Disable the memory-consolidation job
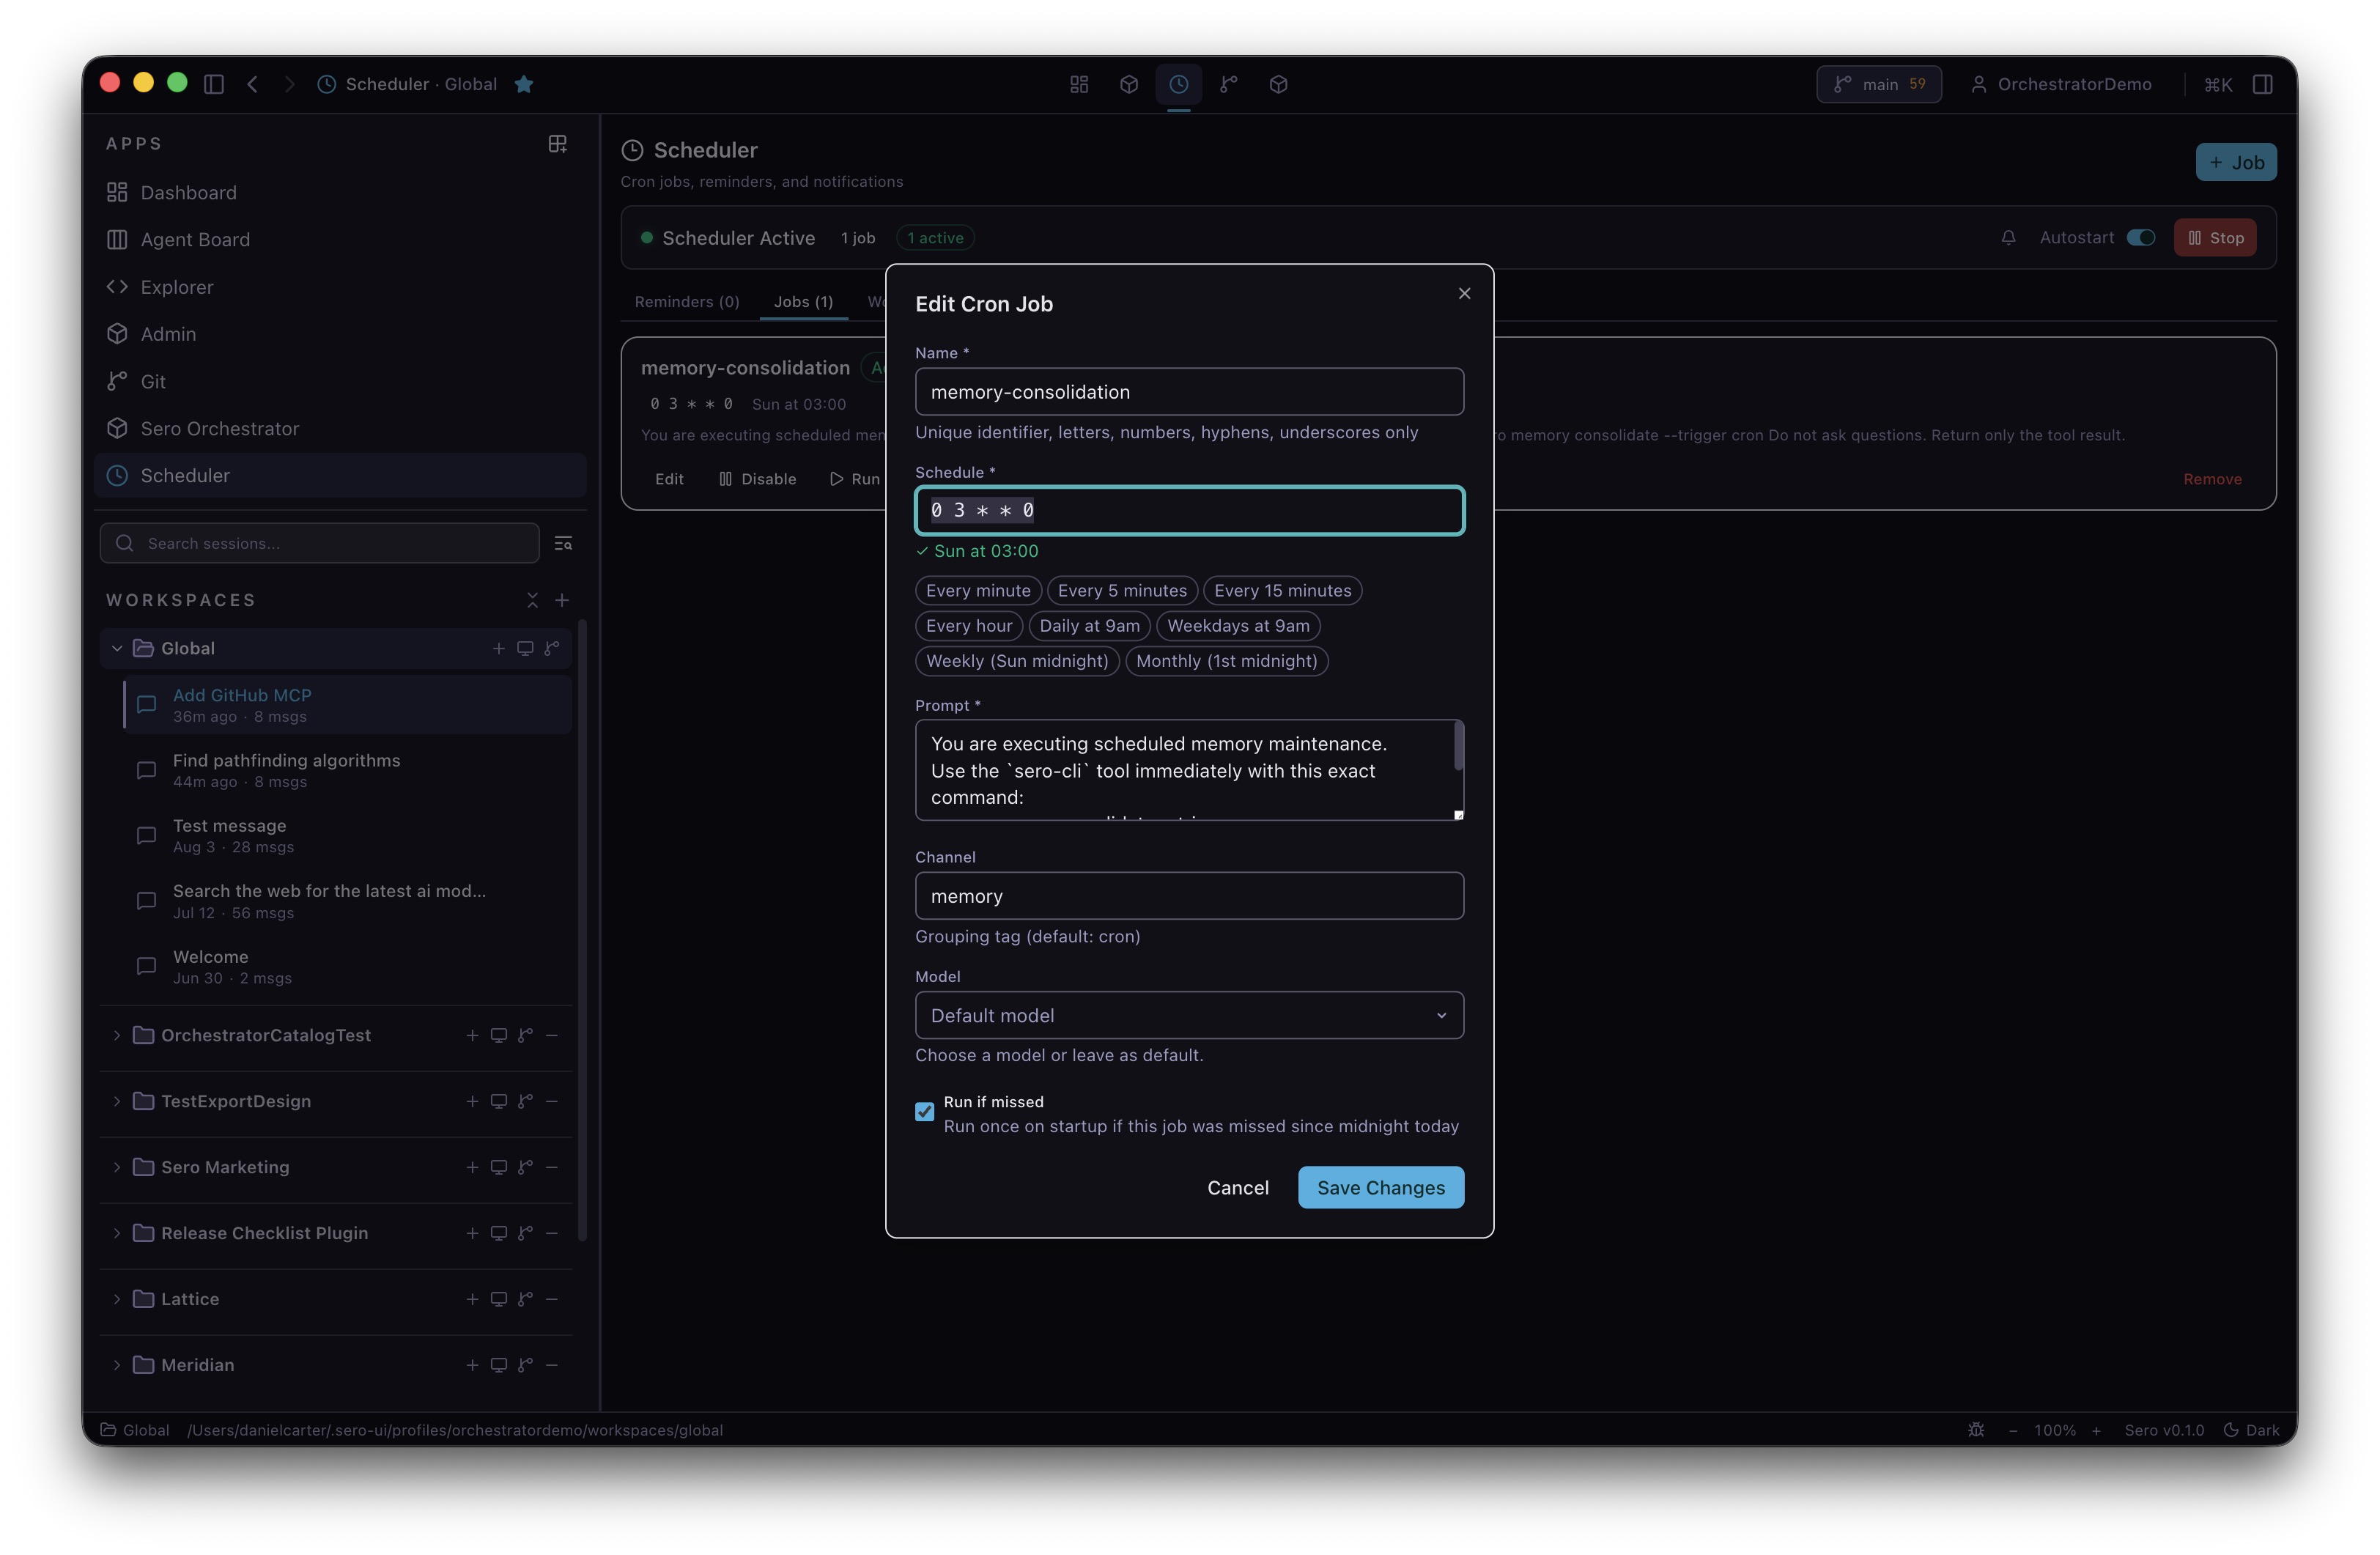Viewport: 2380px width, 1555px height. point(757,479)
